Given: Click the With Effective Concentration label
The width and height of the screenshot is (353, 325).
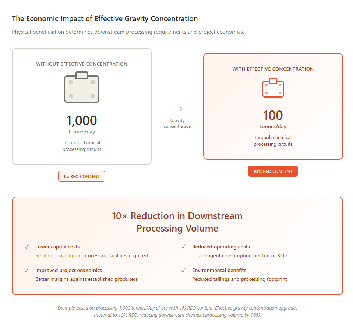Looking at the screenshot, I should (273, 69).
